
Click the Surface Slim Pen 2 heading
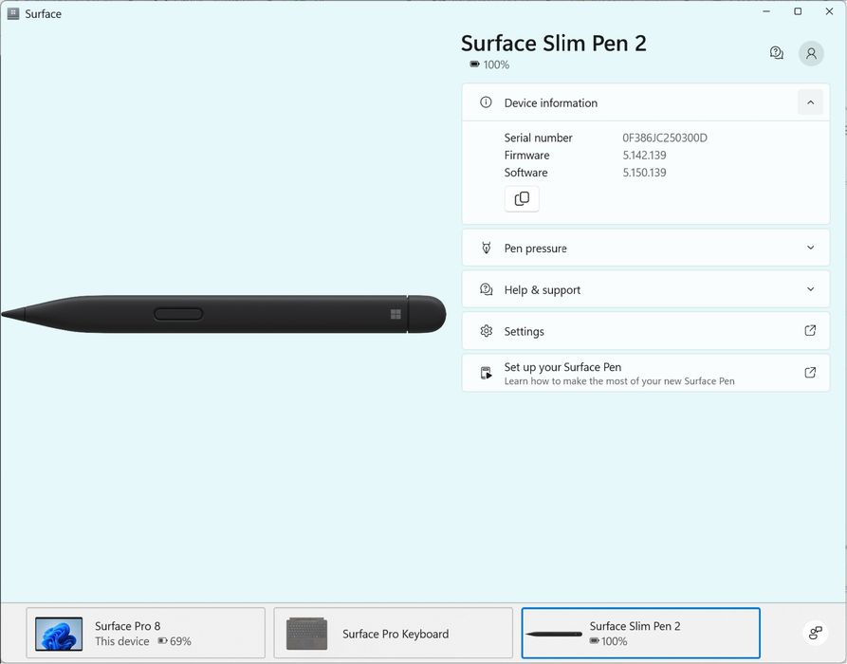(553, 44)
